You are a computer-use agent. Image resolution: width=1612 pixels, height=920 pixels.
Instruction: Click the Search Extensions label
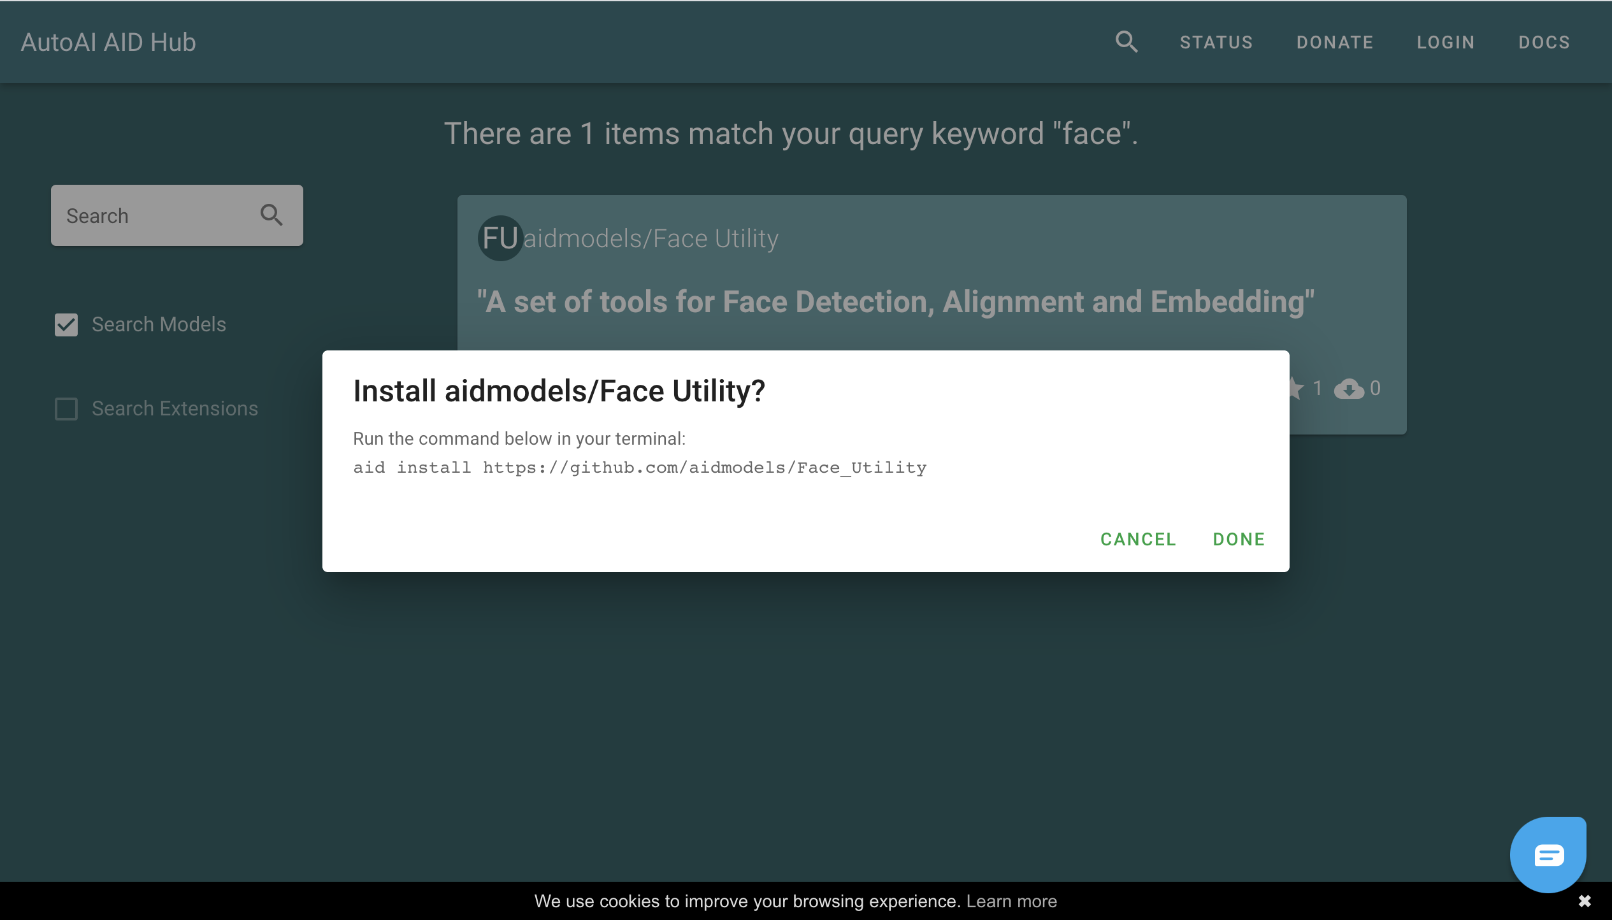[175, 408]
